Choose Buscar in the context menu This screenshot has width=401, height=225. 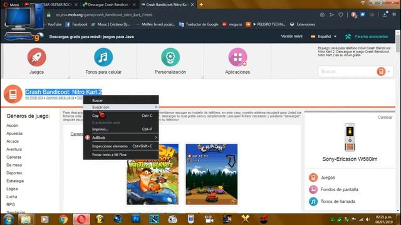click(x=121, y=101)
